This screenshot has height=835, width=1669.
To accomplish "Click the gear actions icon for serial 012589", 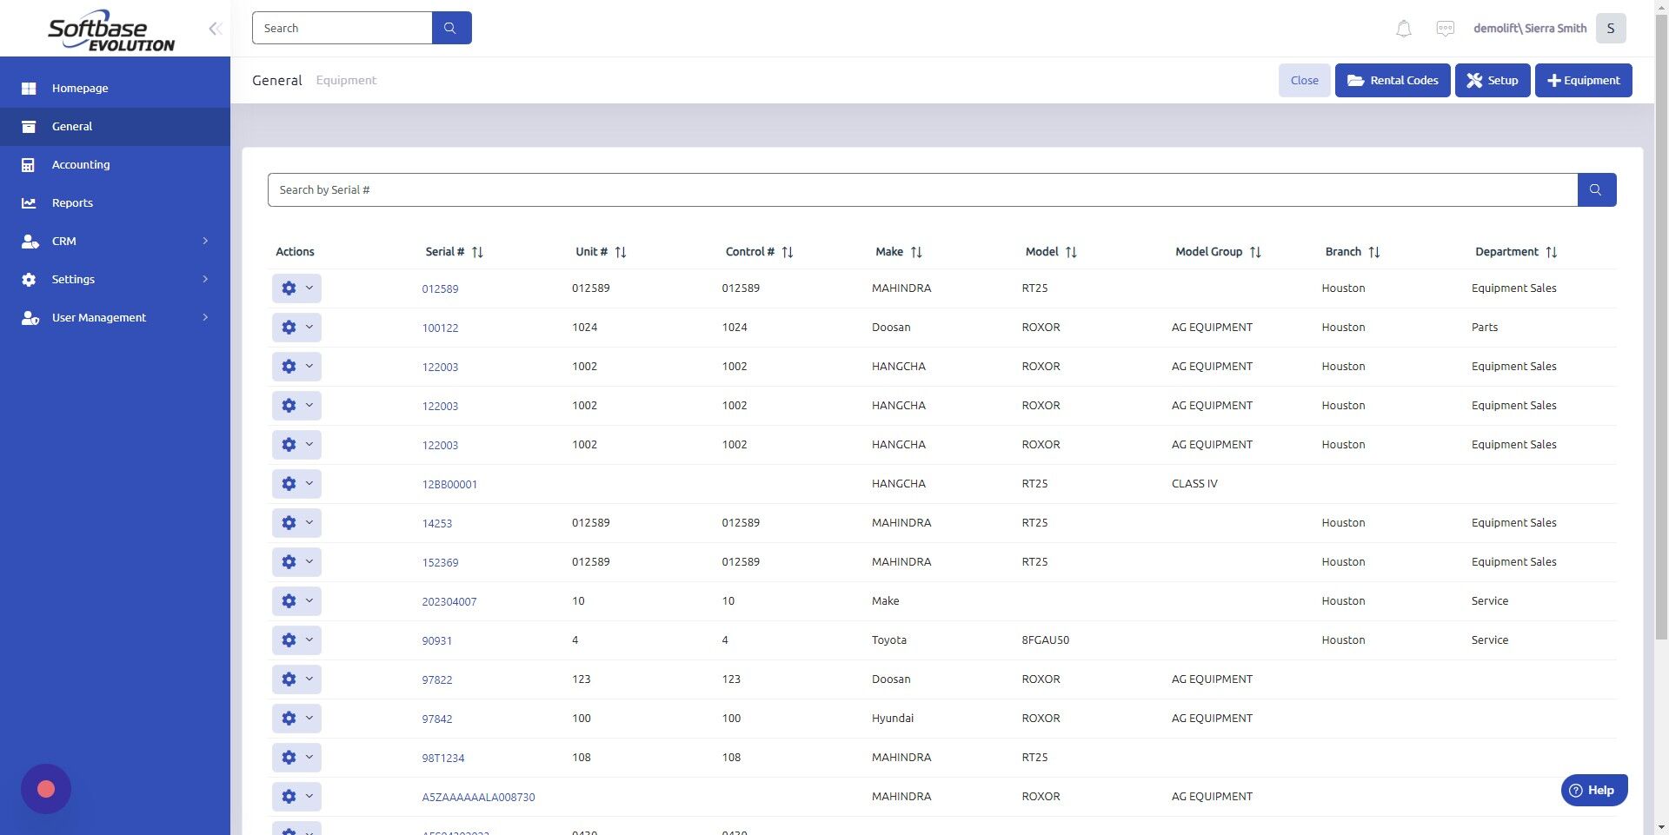I will click(289, 288).
